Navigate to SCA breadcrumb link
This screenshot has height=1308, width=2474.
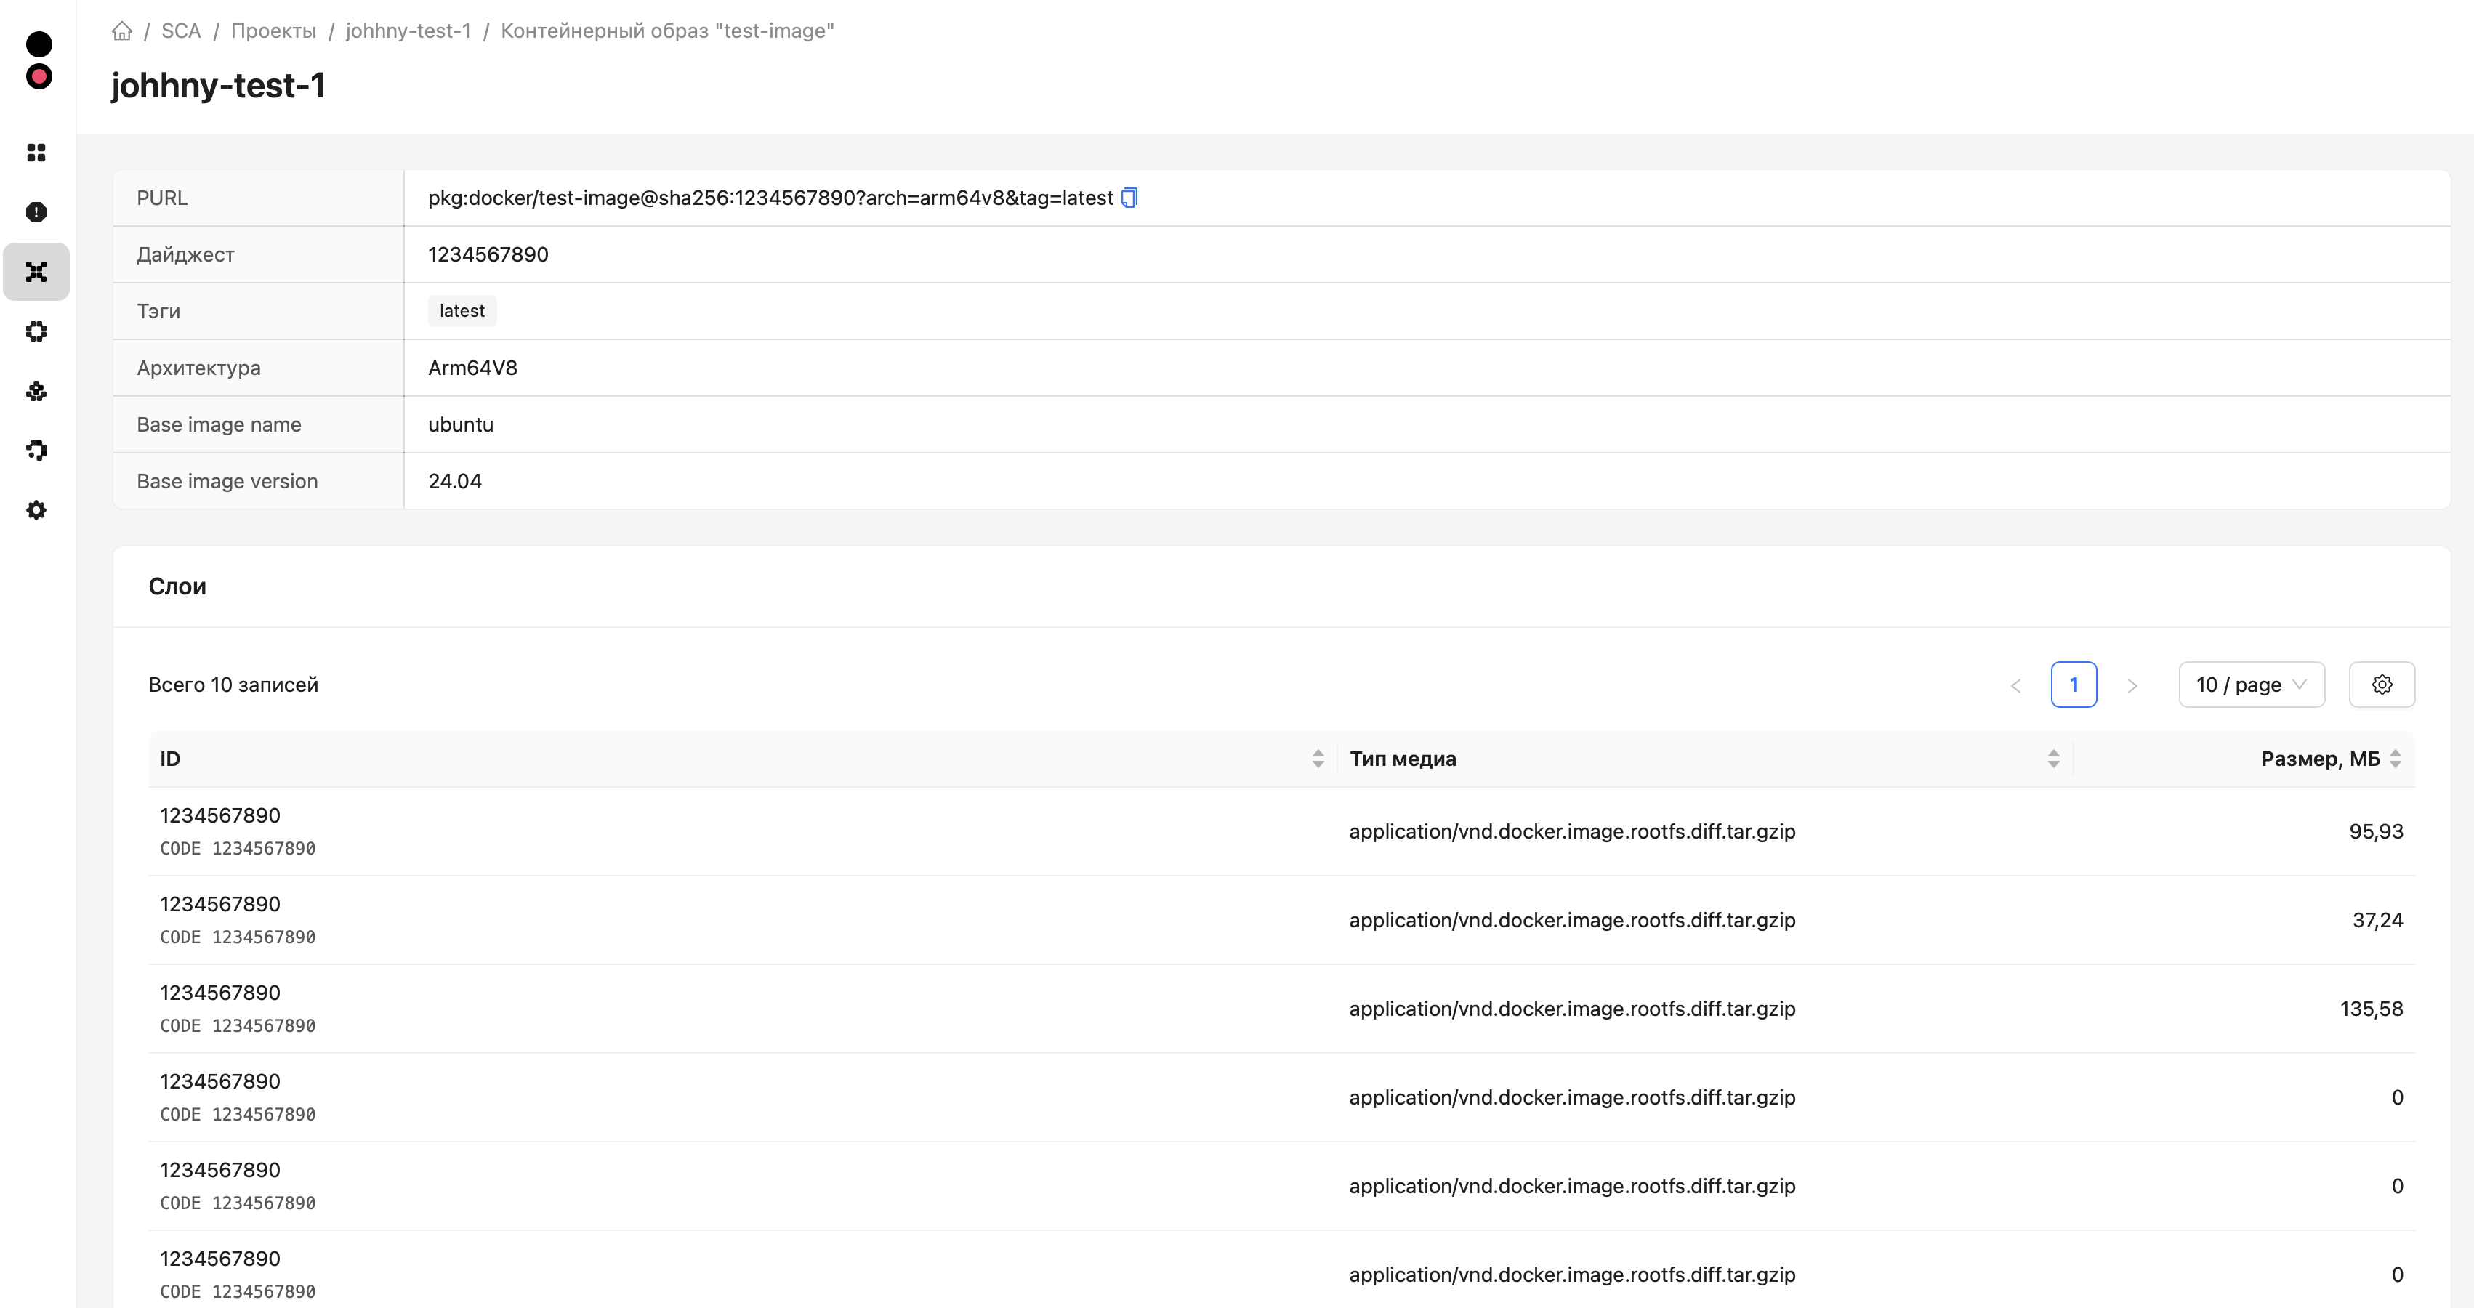[180, 31]
